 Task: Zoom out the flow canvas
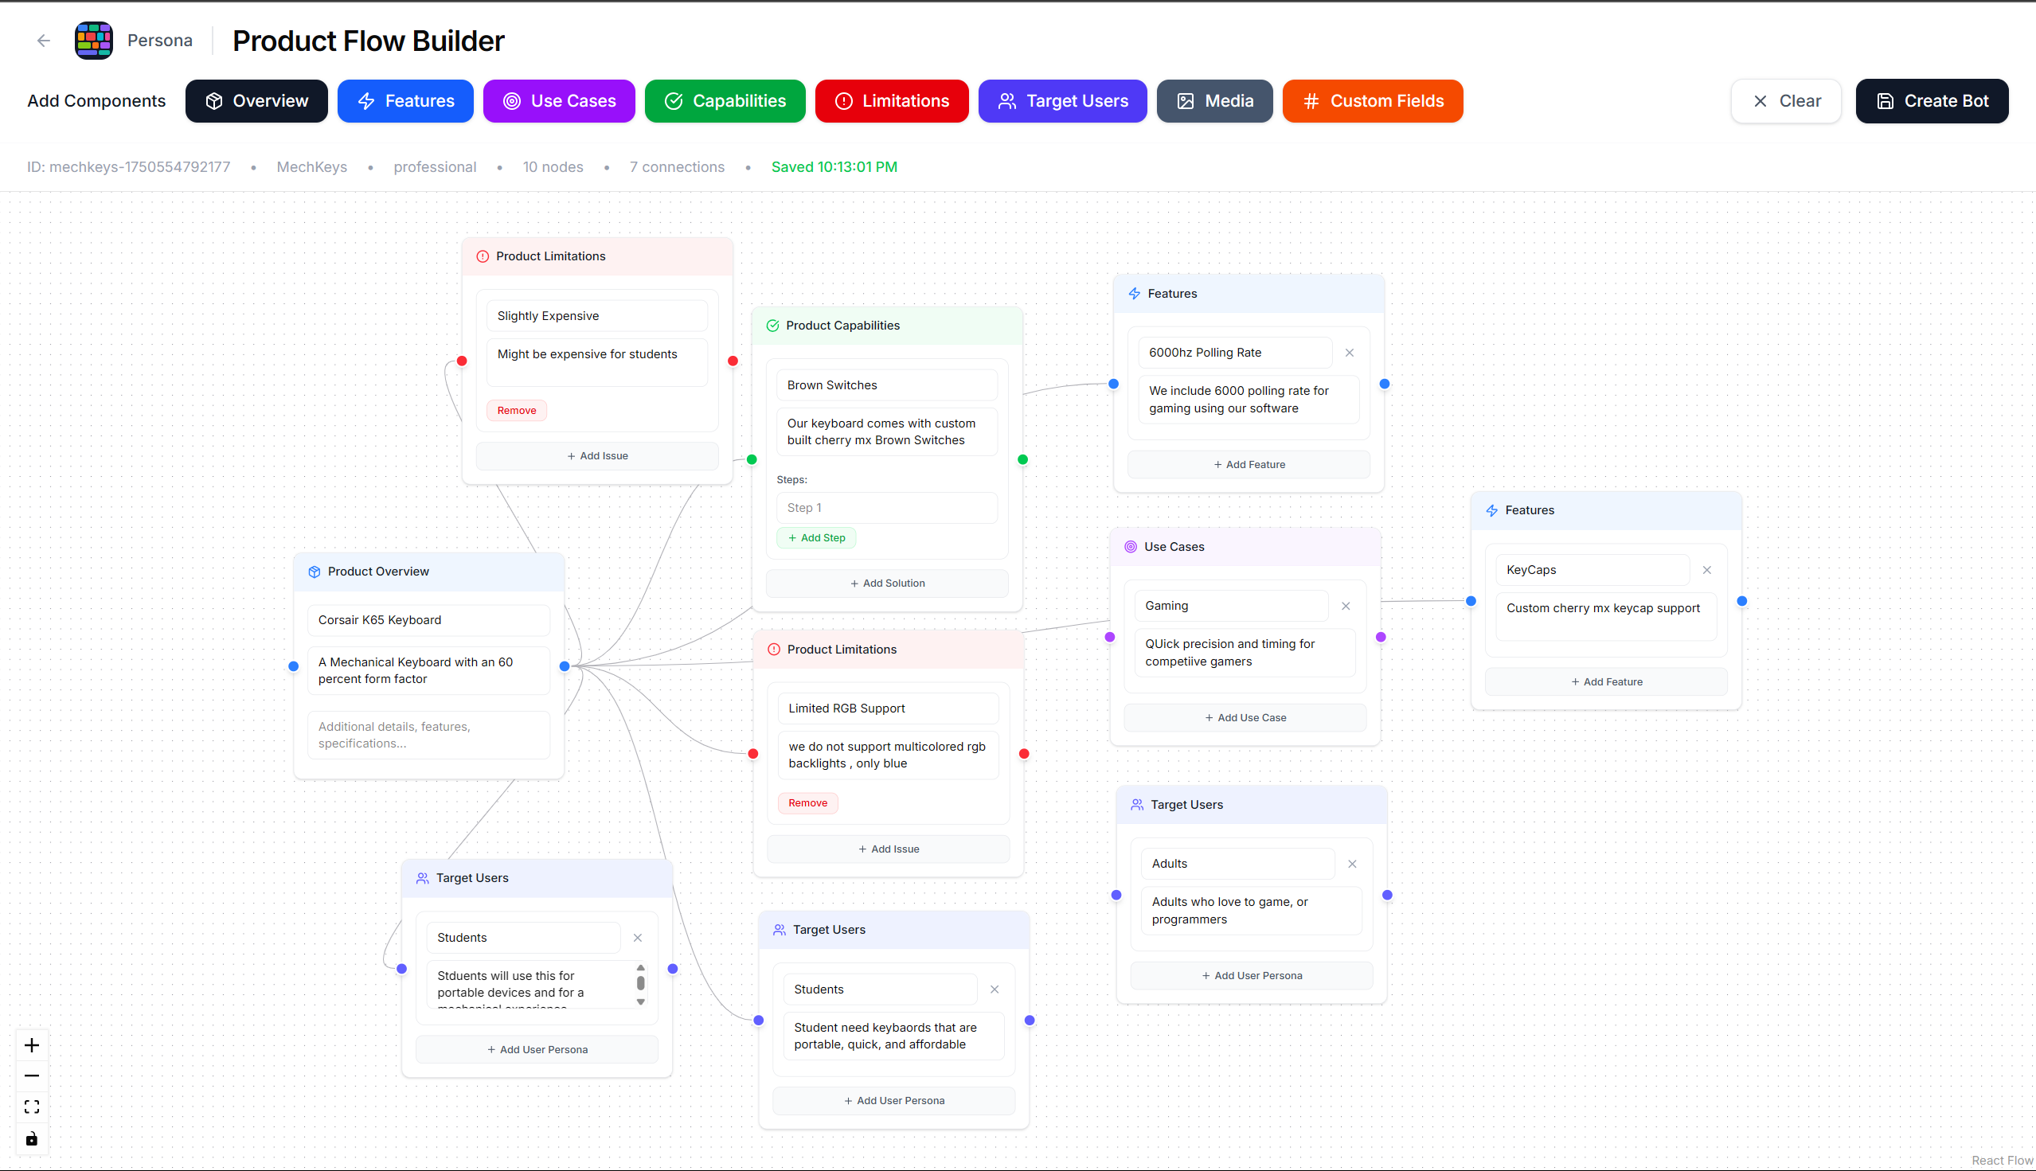pos(31,1075)
